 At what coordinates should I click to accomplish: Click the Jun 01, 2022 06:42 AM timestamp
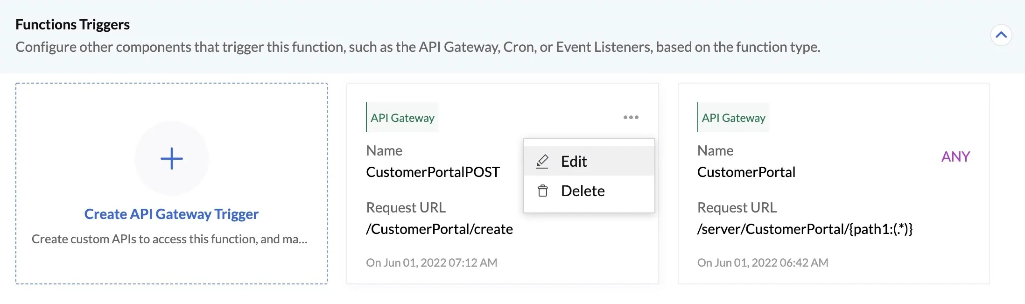point(763,262)
